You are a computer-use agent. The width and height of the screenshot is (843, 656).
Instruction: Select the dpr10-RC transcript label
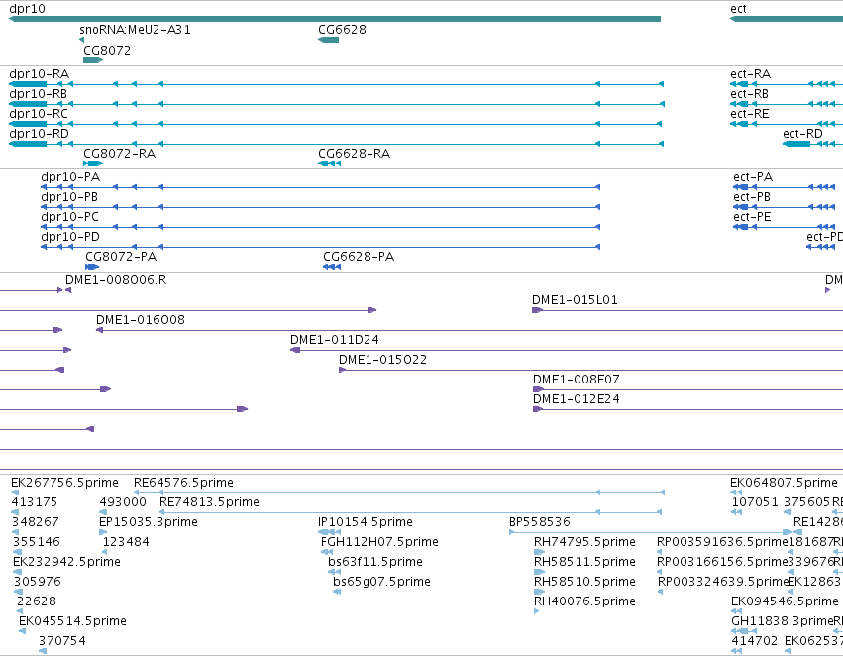[x=39, y=114]
